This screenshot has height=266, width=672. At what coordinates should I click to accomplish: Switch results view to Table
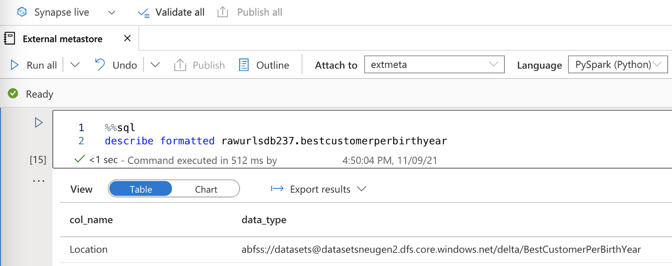pos(141,189)
